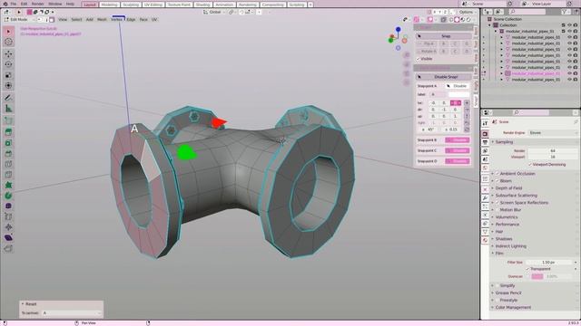Select the Select Box tool
581x326 pixels.
(8, 32)
